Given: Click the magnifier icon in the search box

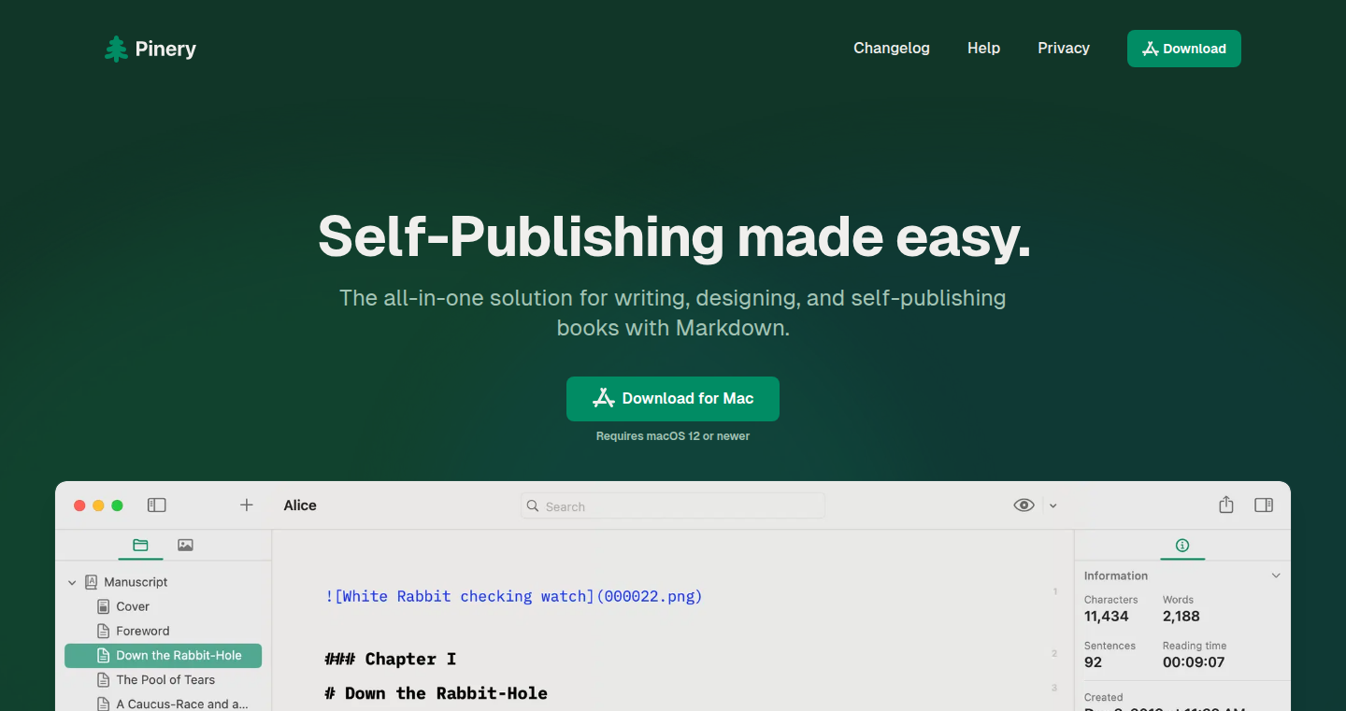Looking at the screenshot, I should 533,505.
